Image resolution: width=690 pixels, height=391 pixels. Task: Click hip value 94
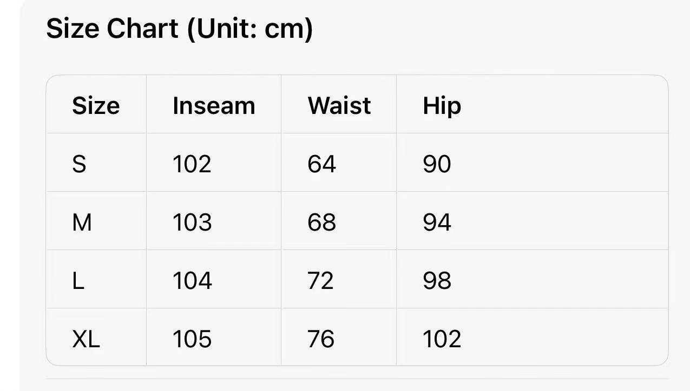437,222
